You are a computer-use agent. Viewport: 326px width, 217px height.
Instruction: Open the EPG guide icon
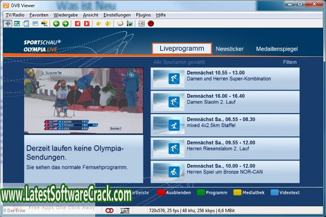[x=44, y=24]
